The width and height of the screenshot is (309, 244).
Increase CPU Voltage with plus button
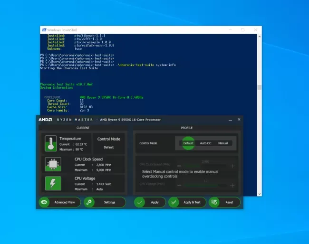click(x=232, y=185)
